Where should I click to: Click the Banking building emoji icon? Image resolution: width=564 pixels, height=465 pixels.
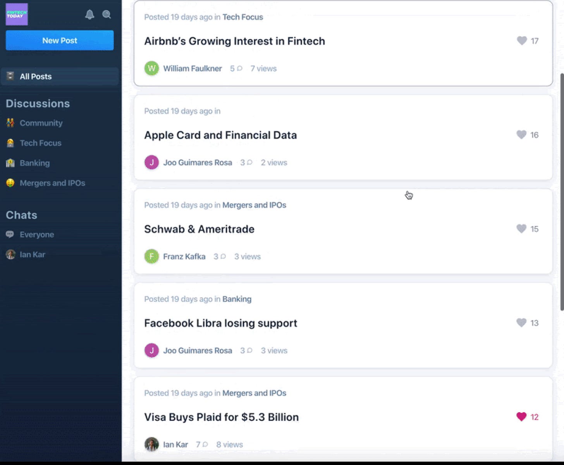[10, 163]
